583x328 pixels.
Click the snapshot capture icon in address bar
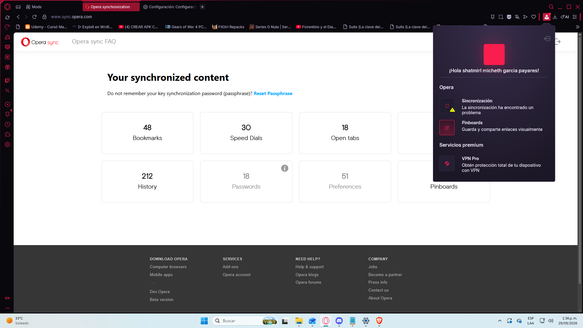tap(501, 17)
